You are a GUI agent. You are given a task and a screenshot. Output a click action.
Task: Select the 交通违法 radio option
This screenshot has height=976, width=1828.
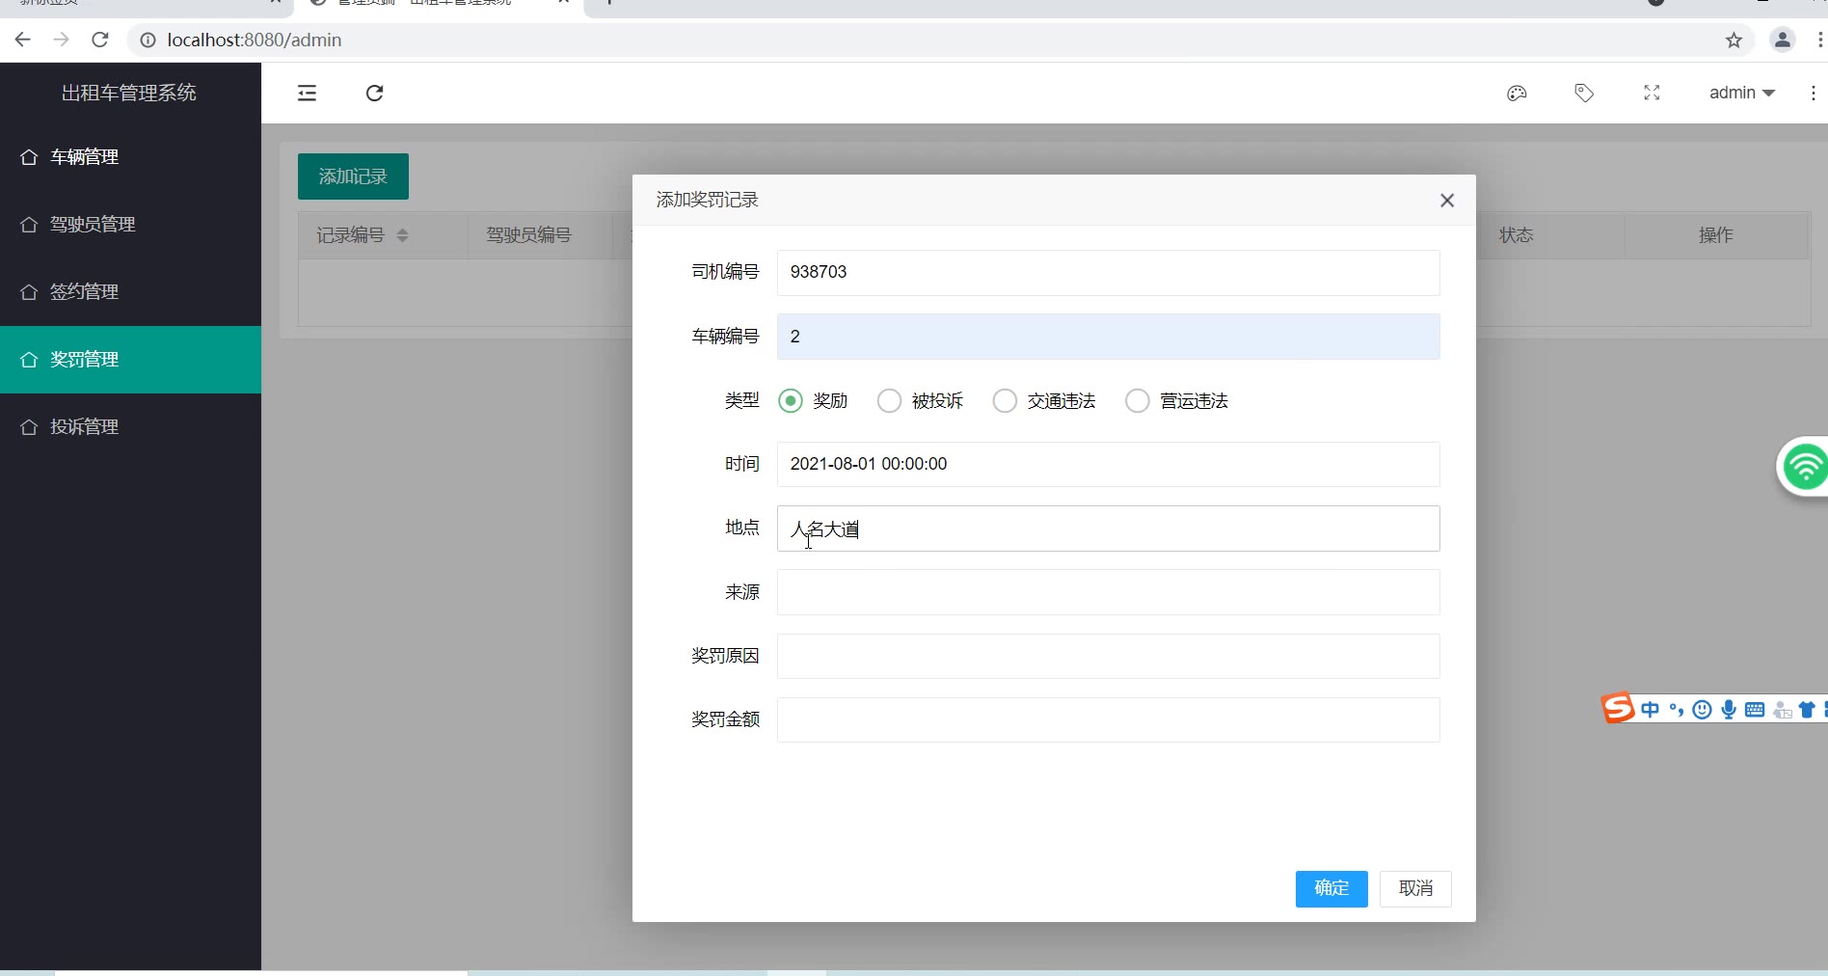1005,401
